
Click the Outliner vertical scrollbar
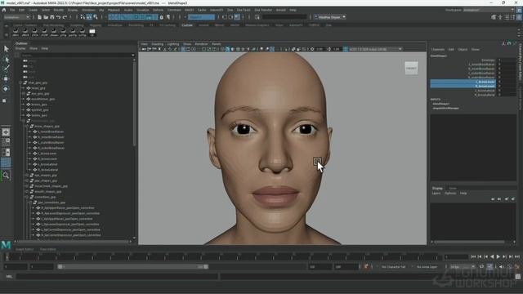tap(134, 104)
